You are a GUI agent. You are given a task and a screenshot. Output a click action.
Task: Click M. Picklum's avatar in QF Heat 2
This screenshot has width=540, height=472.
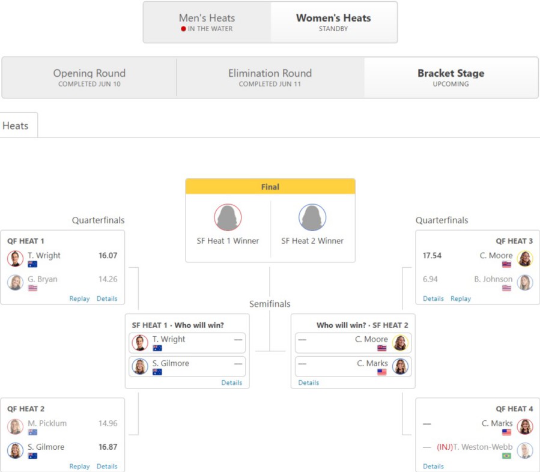click(15, 427)
